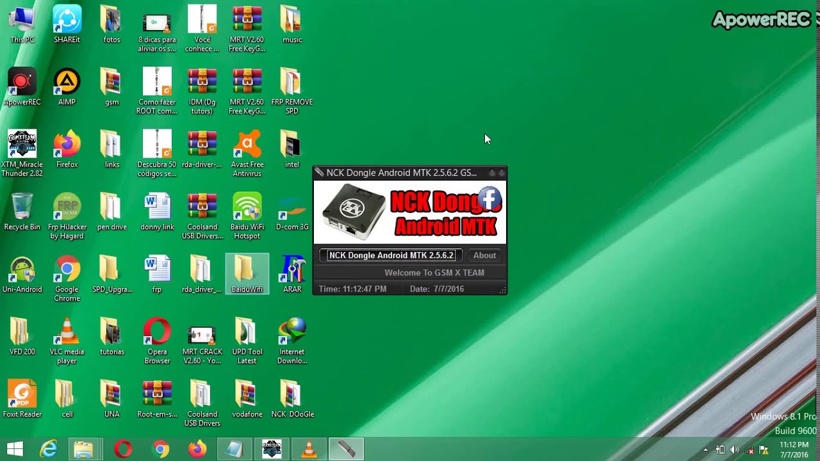Open the vodafone archive
Screen dimensions: 820x461
click(247, 399)
